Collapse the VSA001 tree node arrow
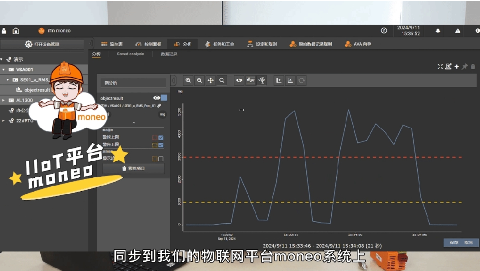The width and height of the screenshot is (480, 271). click(x=3, y=69)
